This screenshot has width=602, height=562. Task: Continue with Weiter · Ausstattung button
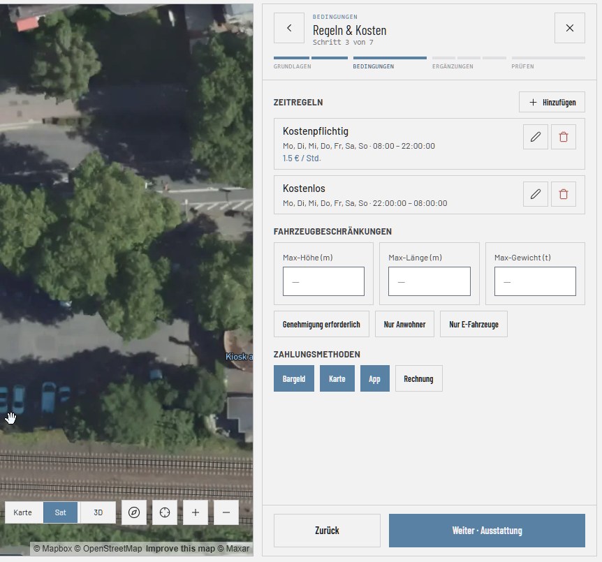point(487,531)
